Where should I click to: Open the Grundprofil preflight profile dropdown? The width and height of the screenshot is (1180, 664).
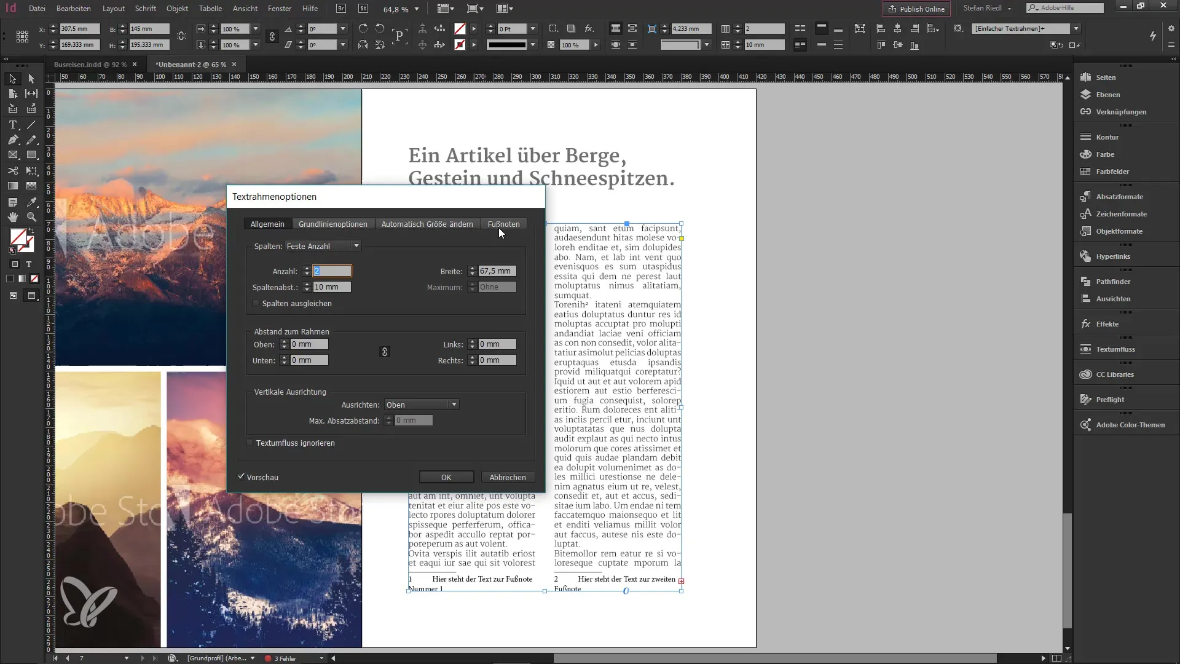[x=253, y=658]
